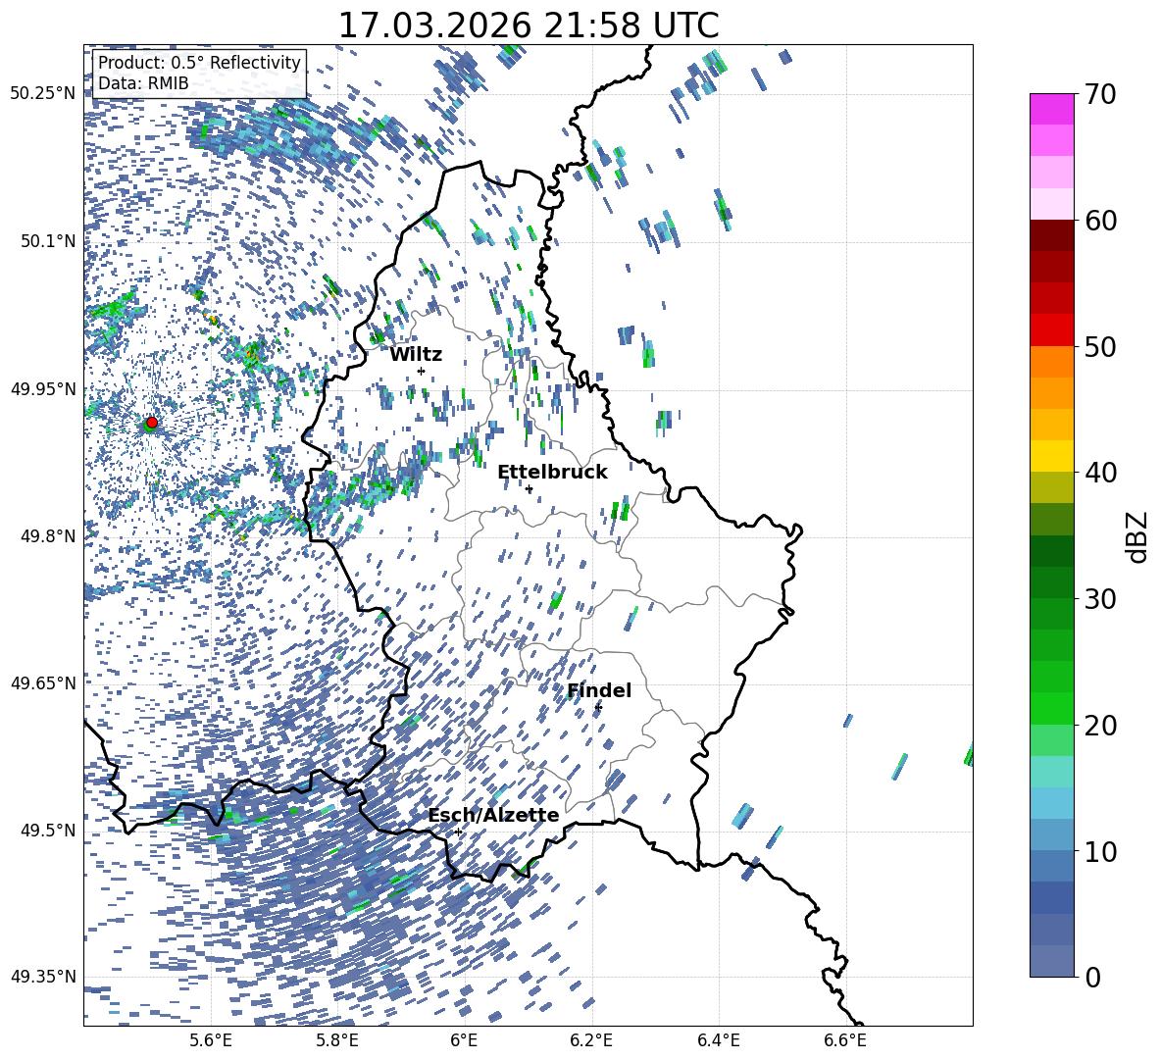This screenshot has width=1161, height=1060.
Task: Click the magenta 70 dBZ colorbar segment
Action: coord(1051,109)
